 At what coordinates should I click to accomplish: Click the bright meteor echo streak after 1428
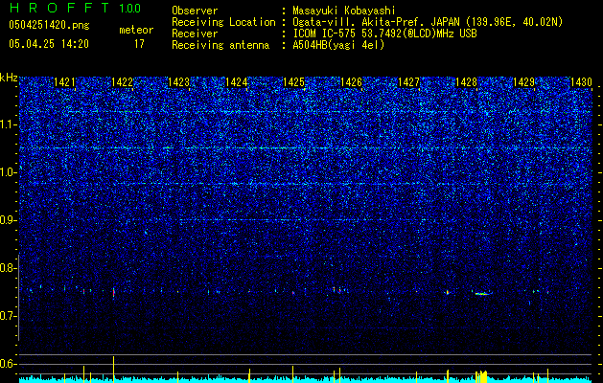tap(482, 294)
